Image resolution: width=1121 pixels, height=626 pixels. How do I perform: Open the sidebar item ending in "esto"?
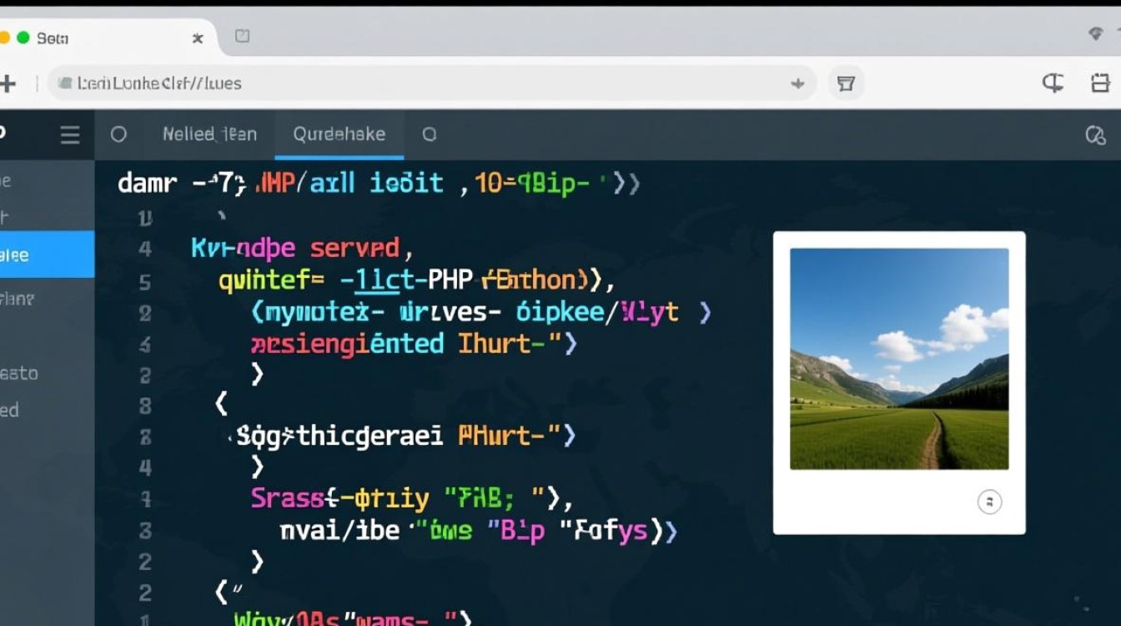tap(20, 373)
